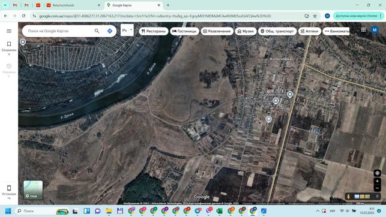Open the Google apps grid icon
The width and height of the screenshot is (386, 217).
point(363,30)
